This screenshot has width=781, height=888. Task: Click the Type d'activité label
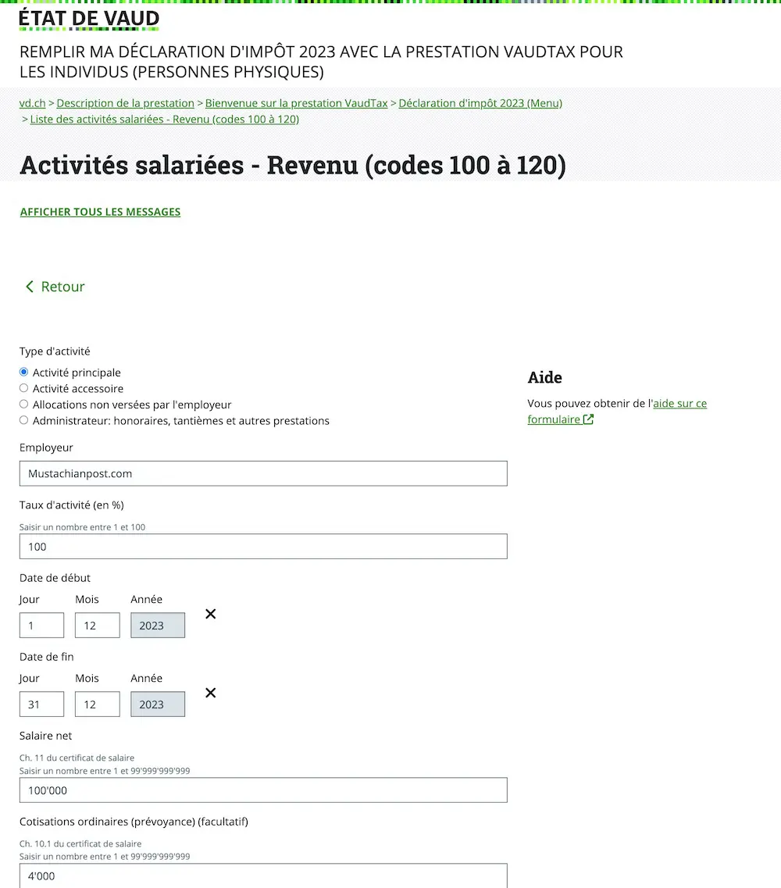pos(55,351)
